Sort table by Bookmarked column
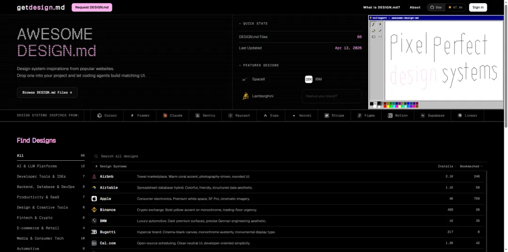The image size is (508, 252). tap(471, 166)
